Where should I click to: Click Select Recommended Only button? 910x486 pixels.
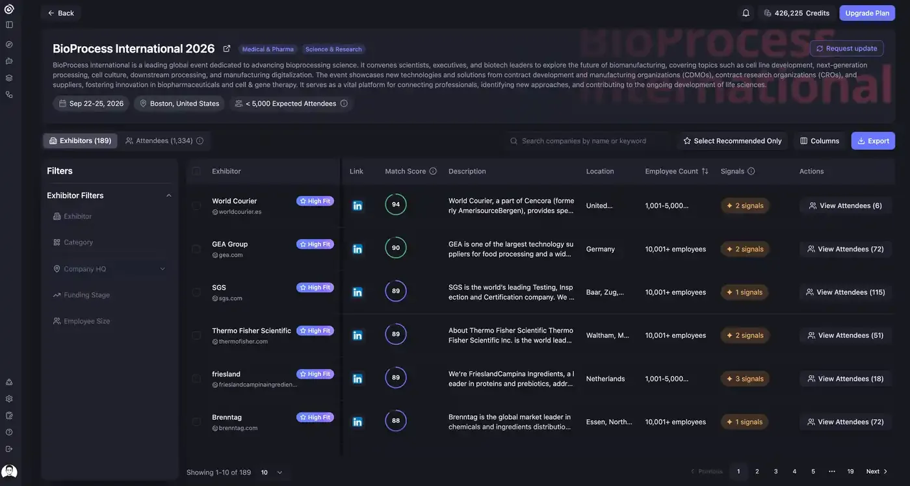coord(732,141)
